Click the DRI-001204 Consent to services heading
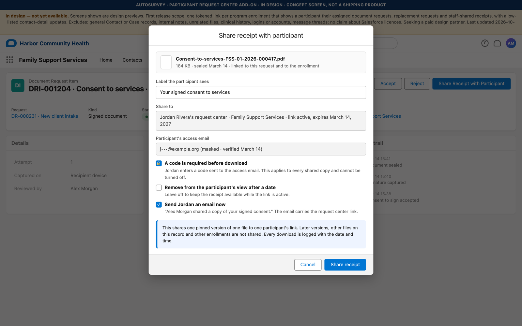This screenshot has width=522, height=326. 88,89
